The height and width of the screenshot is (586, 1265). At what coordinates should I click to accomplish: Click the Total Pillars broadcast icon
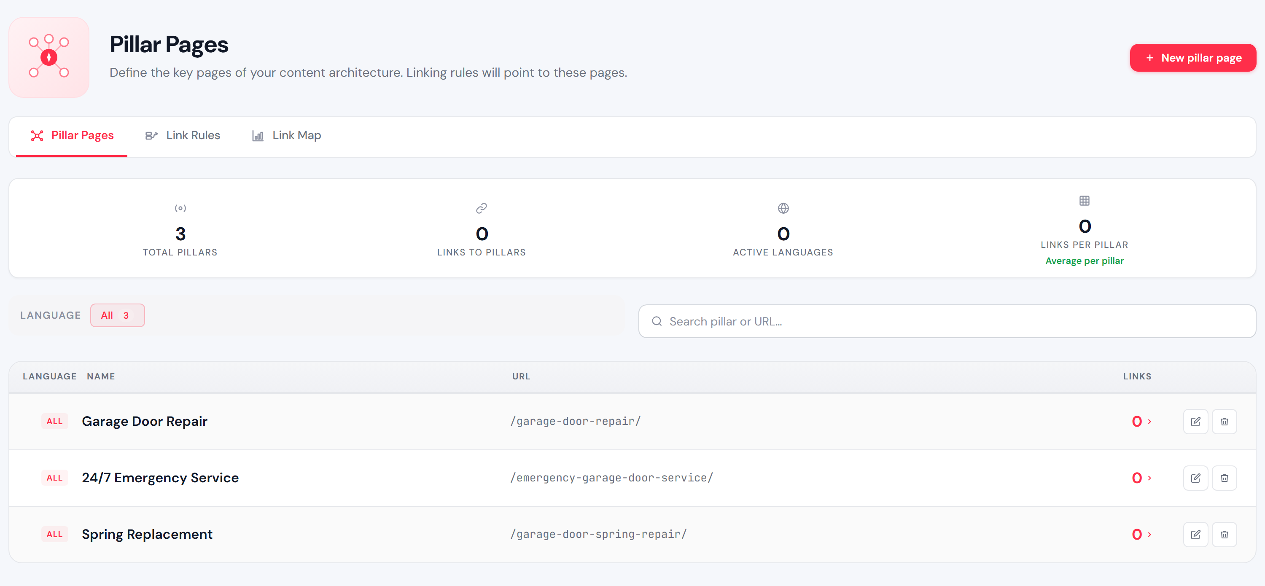pyautogui.click(x=180, y=208)
